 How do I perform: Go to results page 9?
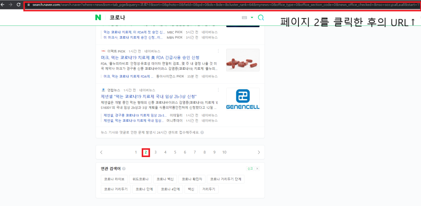(214, 152)
